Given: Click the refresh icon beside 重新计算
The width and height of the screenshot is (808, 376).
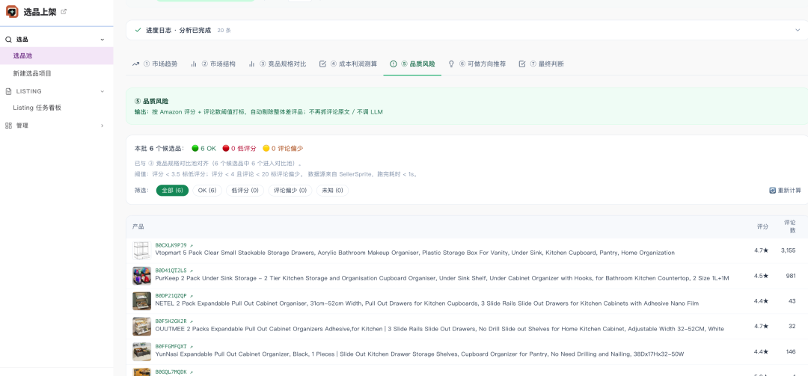Looking at the screenshot, I should (x=772, y=190).
